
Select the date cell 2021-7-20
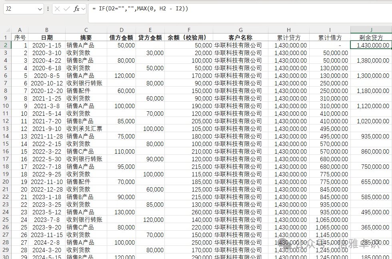47,121
